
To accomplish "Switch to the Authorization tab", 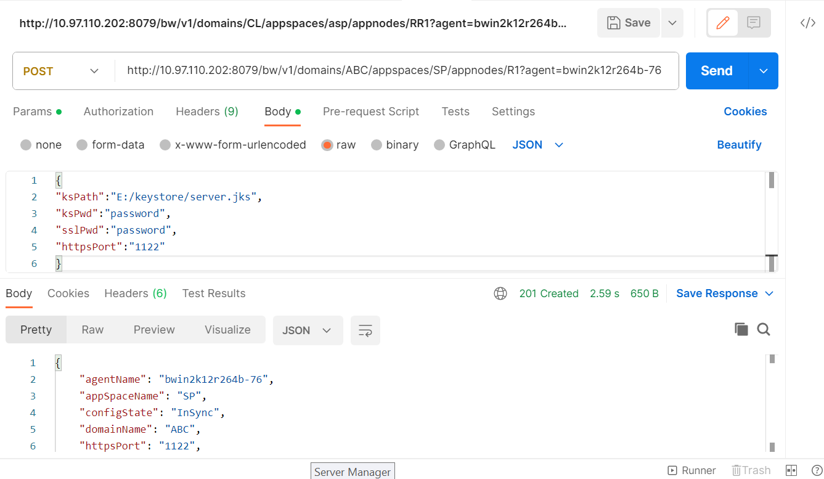I will pyautogui.click(x=118, y=112).
